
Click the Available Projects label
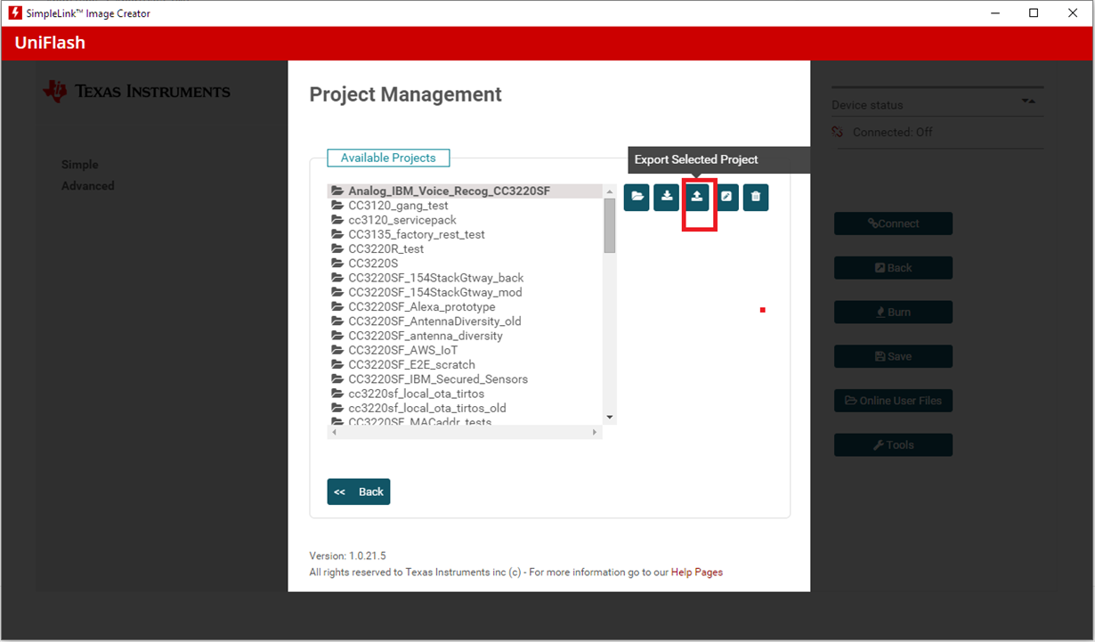[x=388, y=158]
